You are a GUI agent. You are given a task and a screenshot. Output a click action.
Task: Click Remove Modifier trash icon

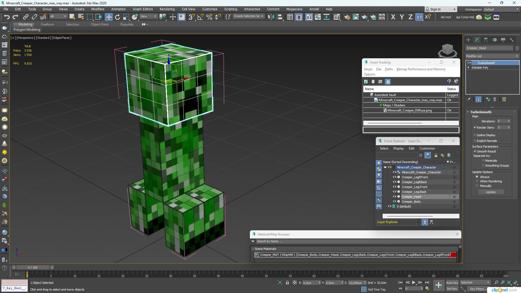[495, 100]
